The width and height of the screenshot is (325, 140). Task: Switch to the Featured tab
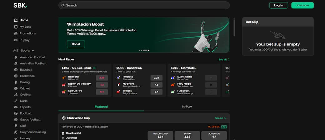pos(101,107)
